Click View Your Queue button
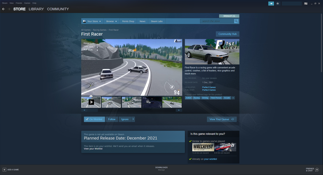 (222, 119)
